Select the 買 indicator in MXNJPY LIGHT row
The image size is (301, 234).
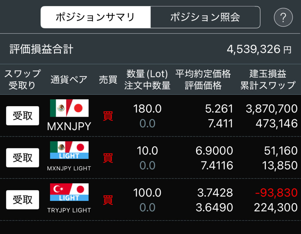[x=108, y=158]
